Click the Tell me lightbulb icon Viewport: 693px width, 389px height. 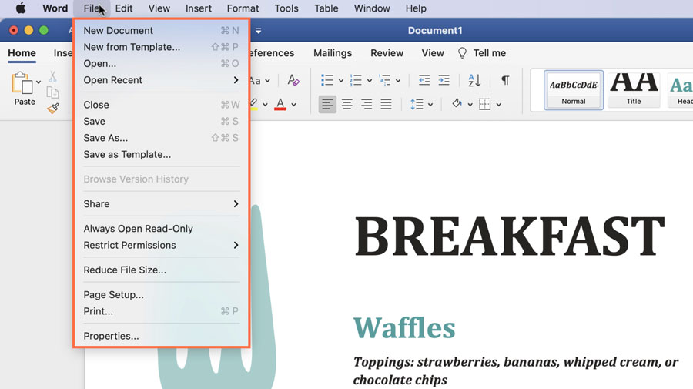click(462, 53)
